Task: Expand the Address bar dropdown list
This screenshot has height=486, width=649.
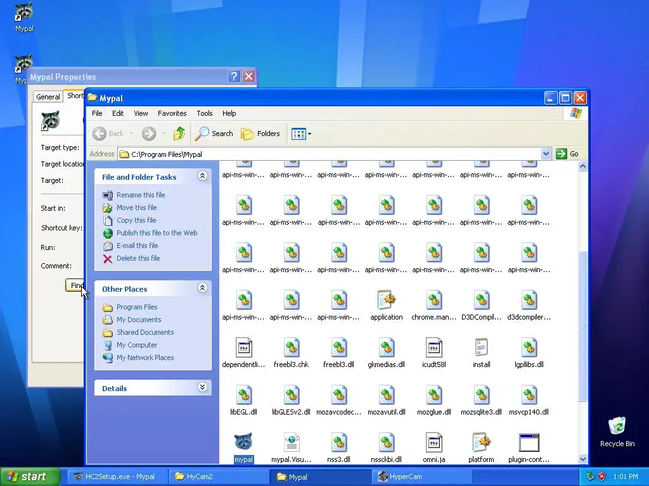Action: click(x=546, y=154)
